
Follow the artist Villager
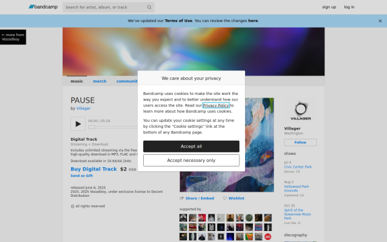coord(301,143)
